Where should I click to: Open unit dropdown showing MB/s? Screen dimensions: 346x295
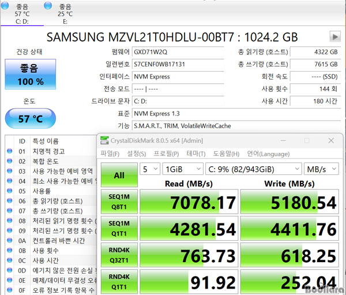(x=321, y=169)
